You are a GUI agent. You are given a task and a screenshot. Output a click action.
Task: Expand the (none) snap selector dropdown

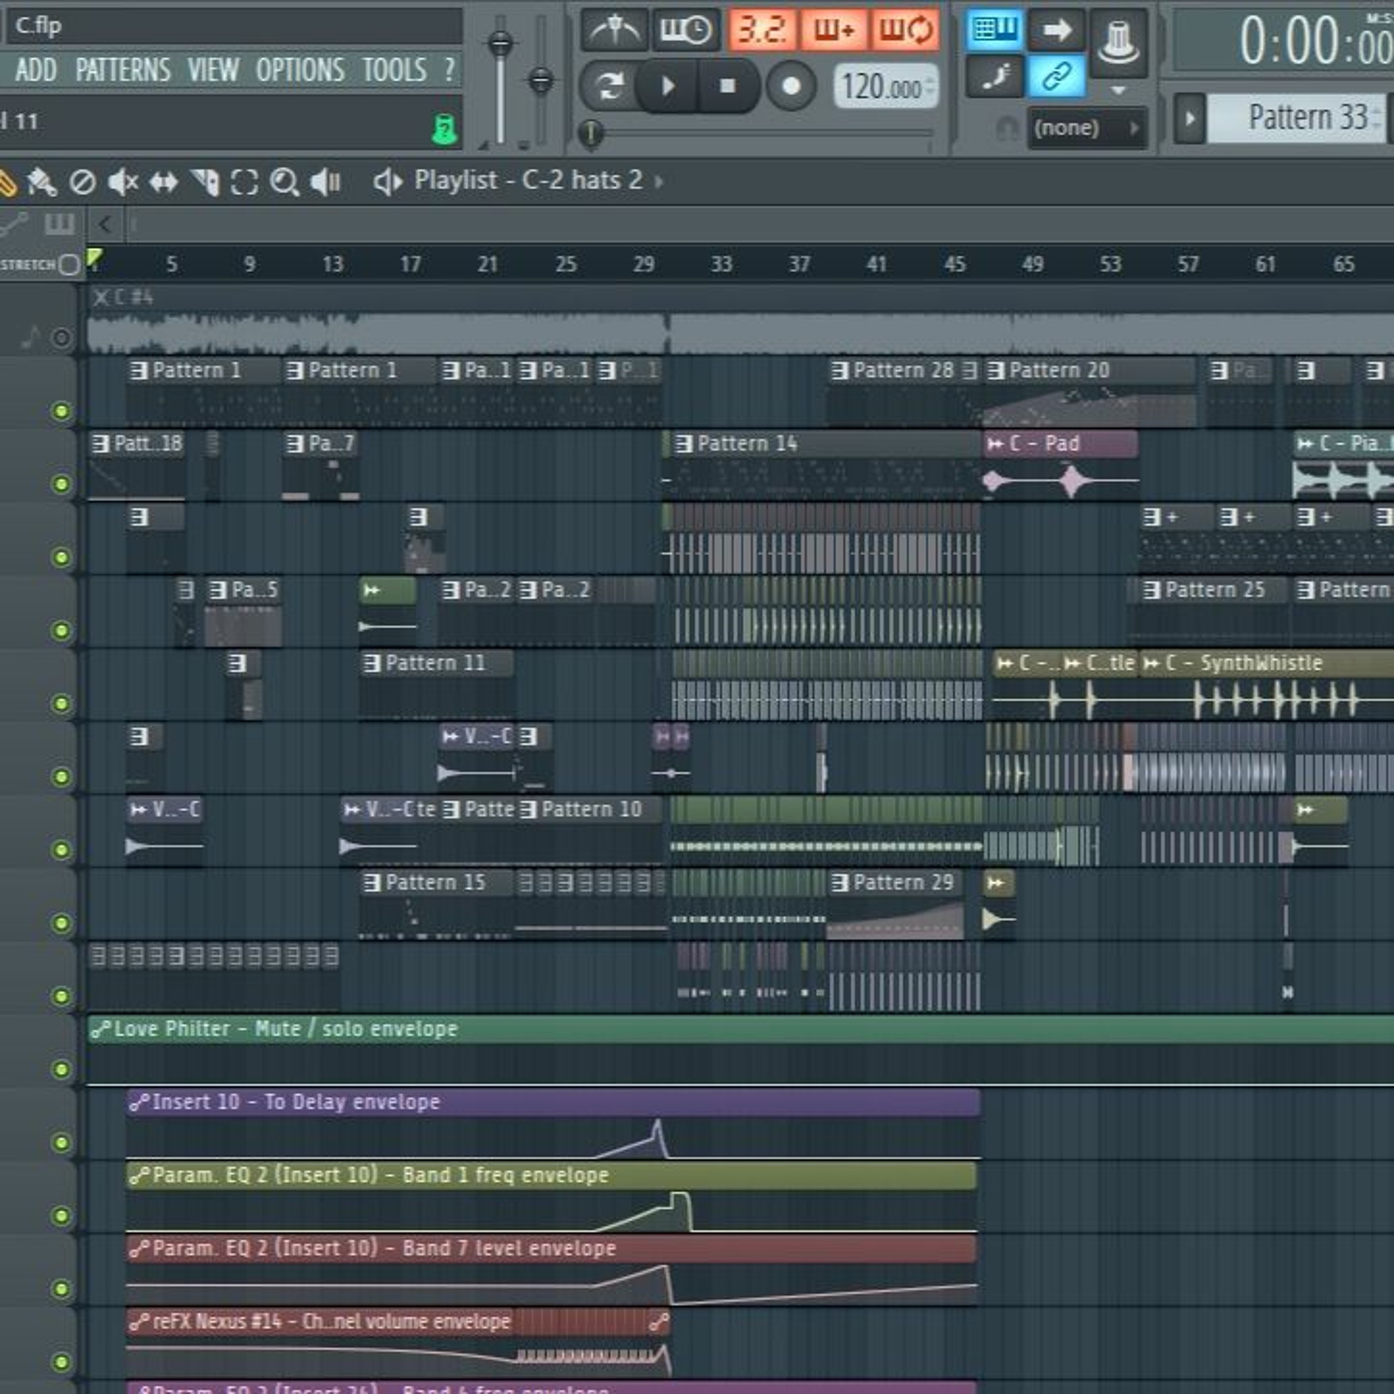[x=1087, y=128]
